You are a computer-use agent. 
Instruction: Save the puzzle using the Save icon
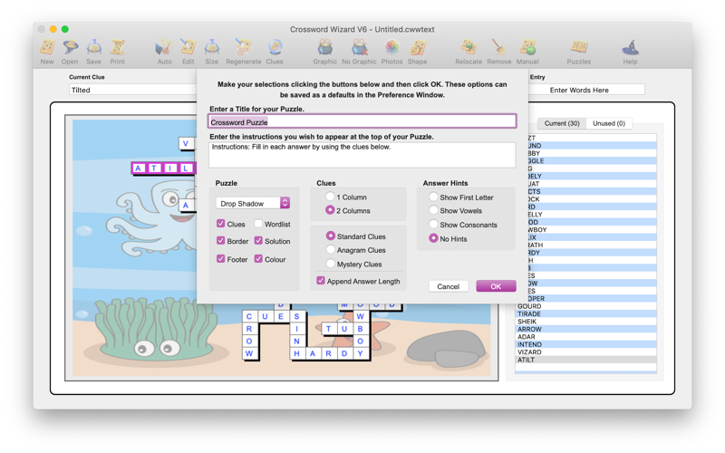click(94, 47)
